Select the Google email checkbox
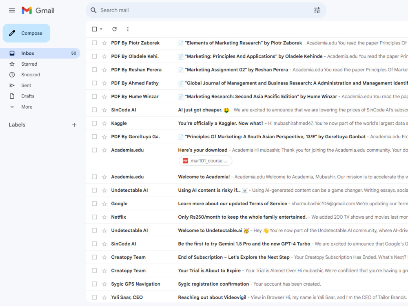Screen dimensions: 408x306 94,204
